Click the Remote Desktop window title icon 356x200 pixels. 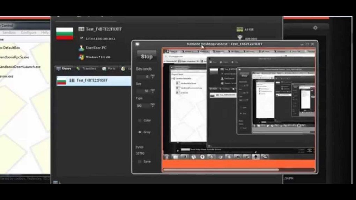[x=137, y=44]
